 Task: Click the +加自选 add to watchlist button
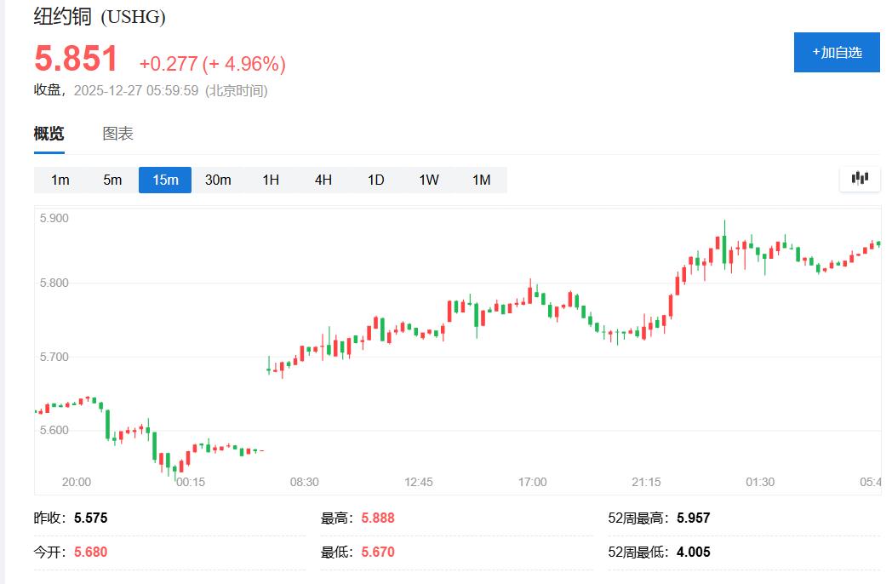click(x=837, y=52)
